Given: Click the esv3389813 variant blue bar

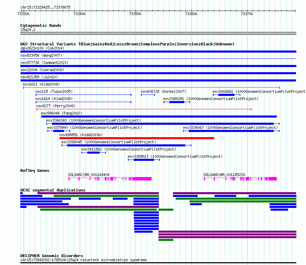Looking at the screenshot, I should tap(144, 160).
